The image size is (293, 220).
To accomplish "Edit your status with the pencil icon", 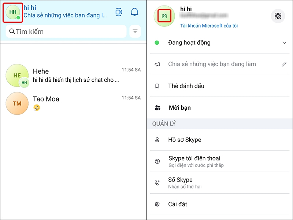I will [x=284, y=64].
